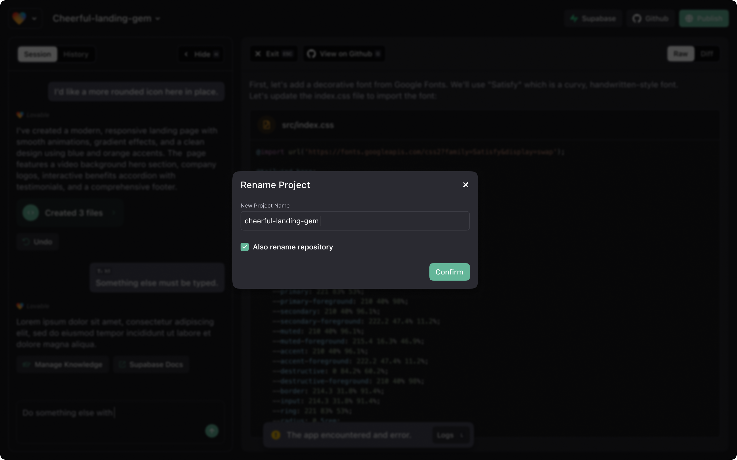The image size is (737, 460).
Task: Select the Raw view tab
Action: (681, 54)
